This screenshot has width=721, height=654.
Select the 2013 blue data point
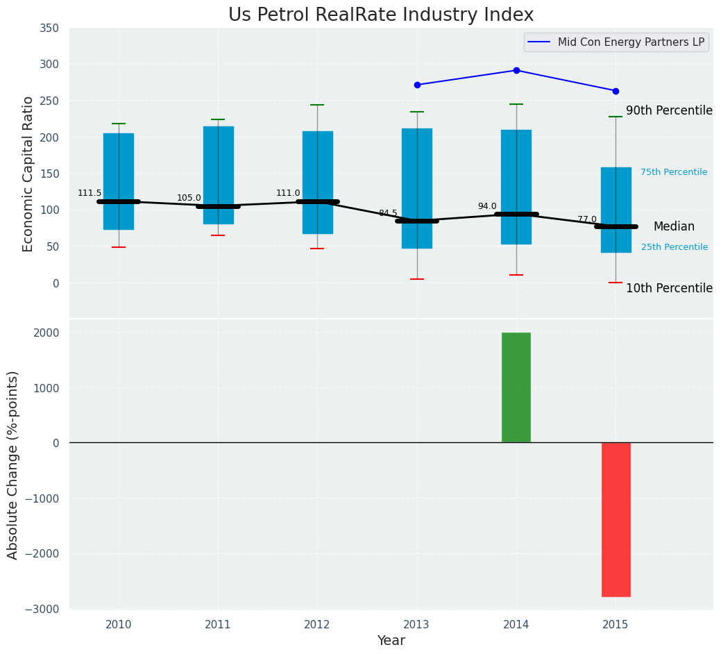tap(417, 85)
